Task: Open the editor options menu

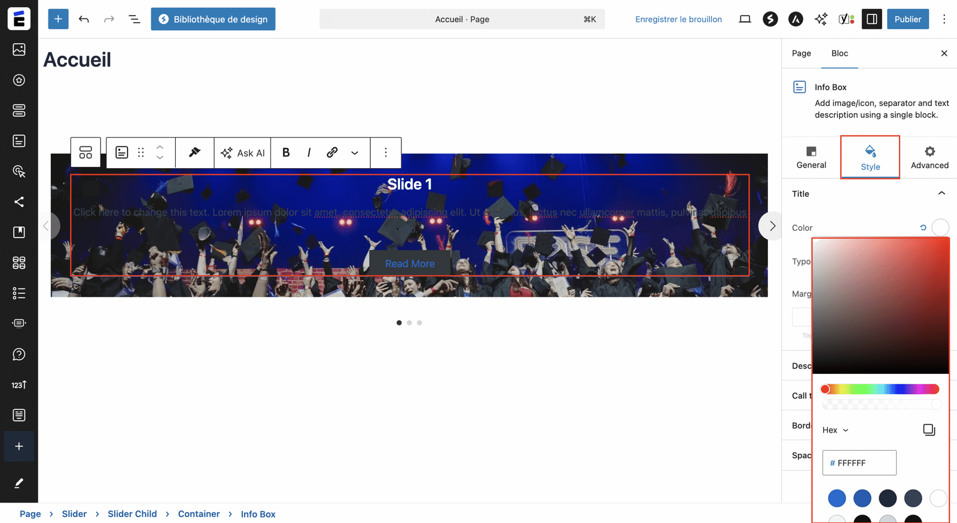Action: point(944,19)
